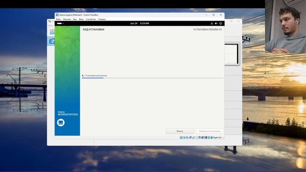Minimize the fedora VM window
306x172 pixels.
point(207,15)
